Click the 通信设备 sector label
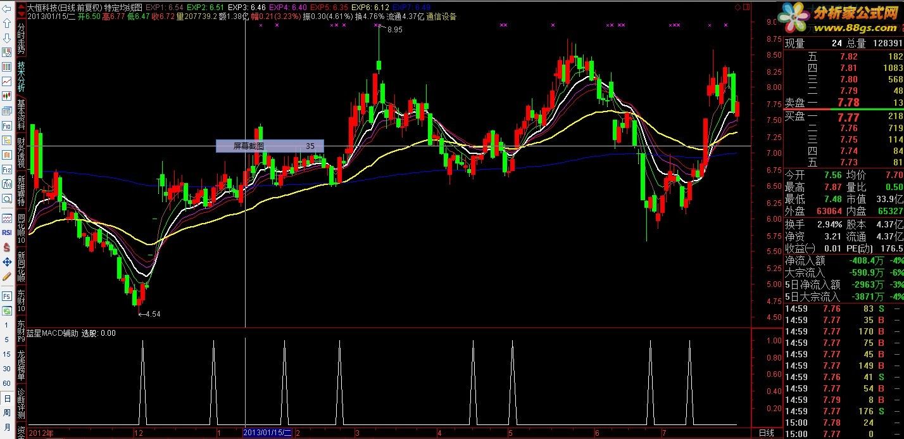904x439 pixels. [441, 16]
